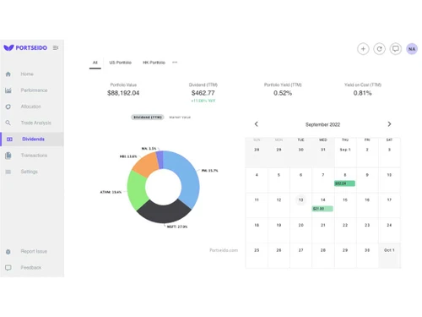
Task: Open the chat bubble button at top
Action: (x=396, y=49)
